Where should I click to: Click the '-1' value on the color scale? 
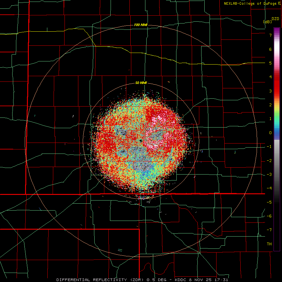click(269, 147)
